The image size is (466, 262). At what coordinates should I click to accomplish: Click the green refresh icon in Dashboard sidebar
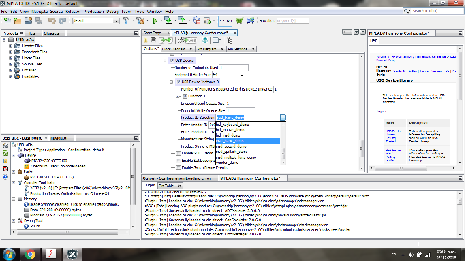pos(5,153)
